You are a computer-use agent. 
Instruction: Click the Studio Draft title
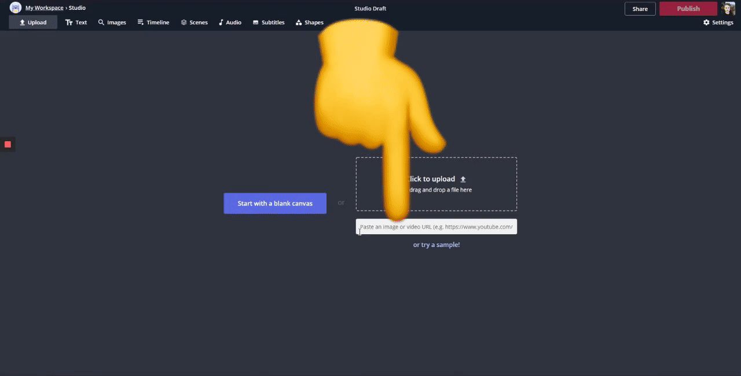(370, 9)
